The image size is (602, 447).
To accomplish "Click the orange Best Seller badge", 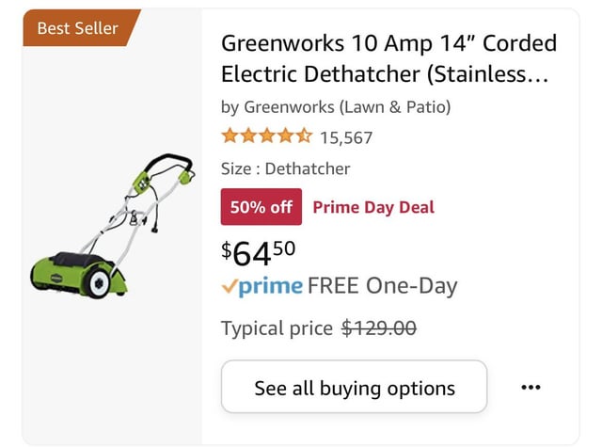I will tap(78, 28).
